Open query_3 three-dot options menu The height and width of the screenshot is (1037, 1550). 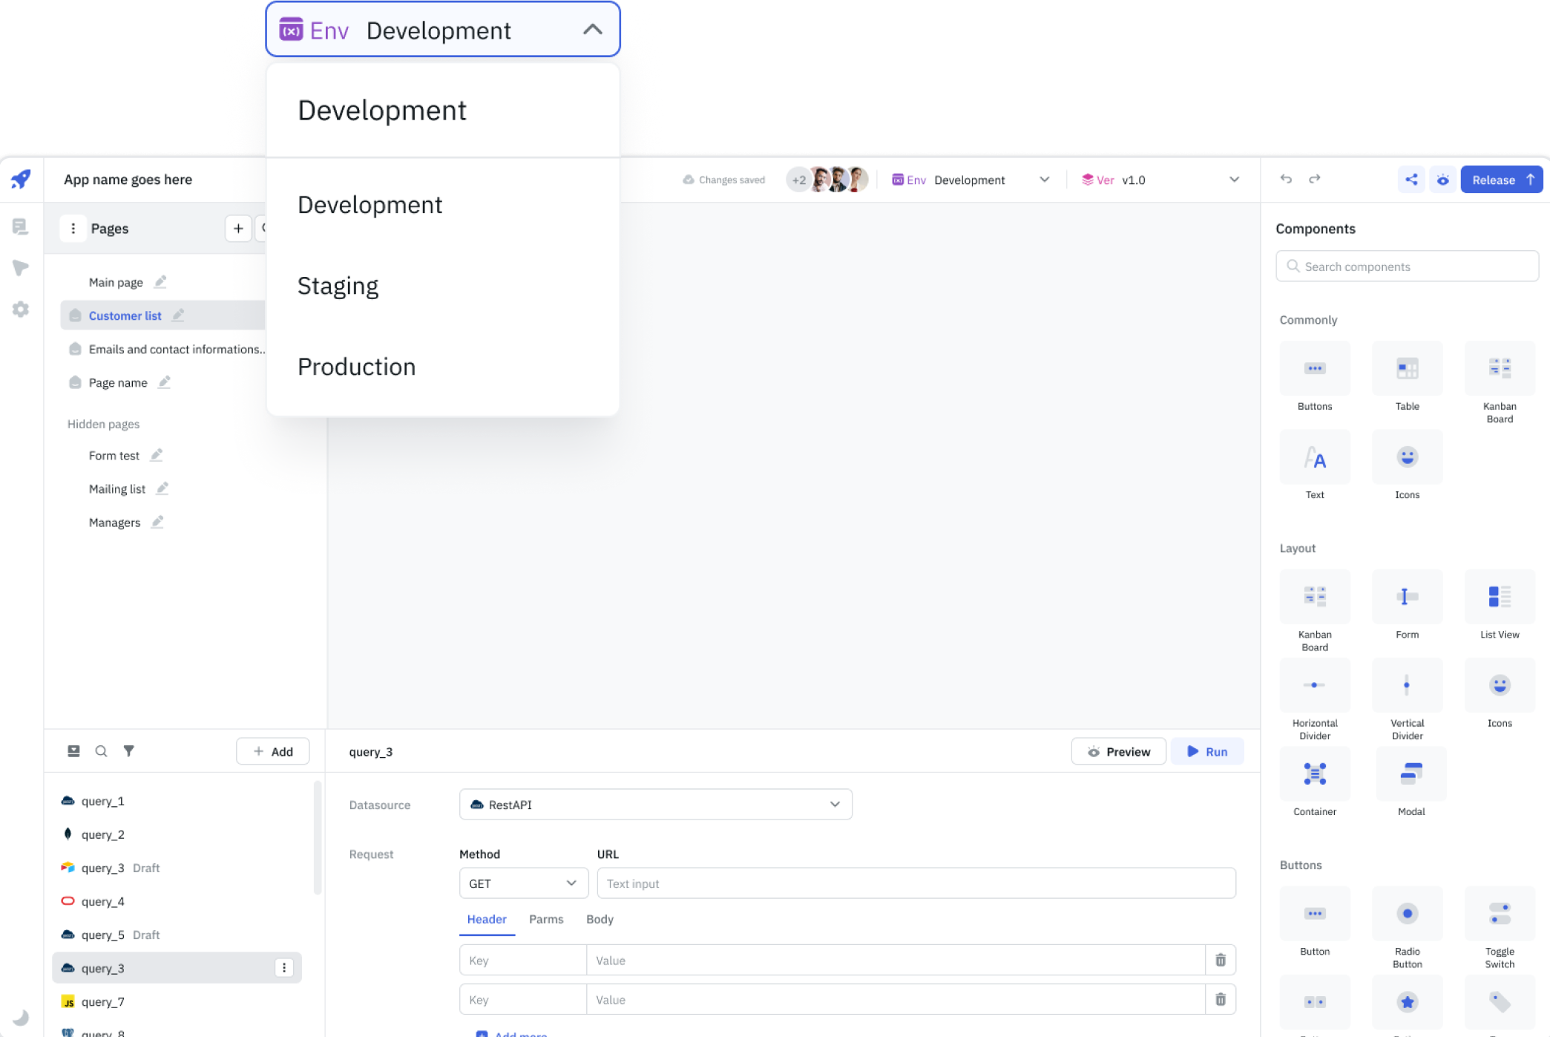284,967
